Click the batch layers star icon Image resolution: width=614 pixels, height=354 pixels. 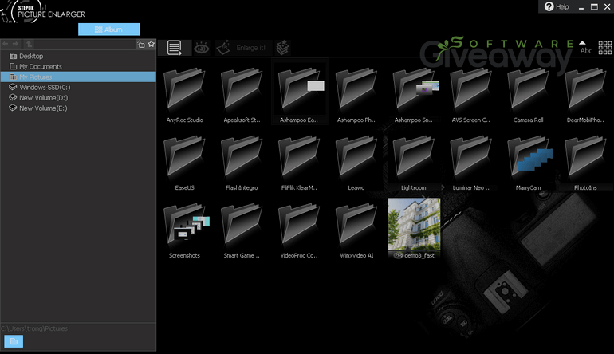[x=282, y=48]
